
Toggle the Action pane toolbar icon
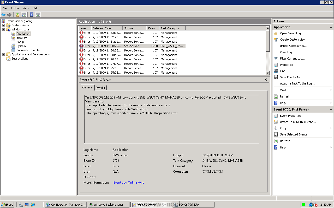pyautogui.click(x=38, y=15)
